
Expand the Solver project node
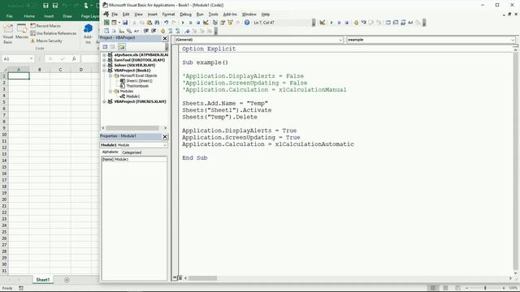(x=104, y=65)
